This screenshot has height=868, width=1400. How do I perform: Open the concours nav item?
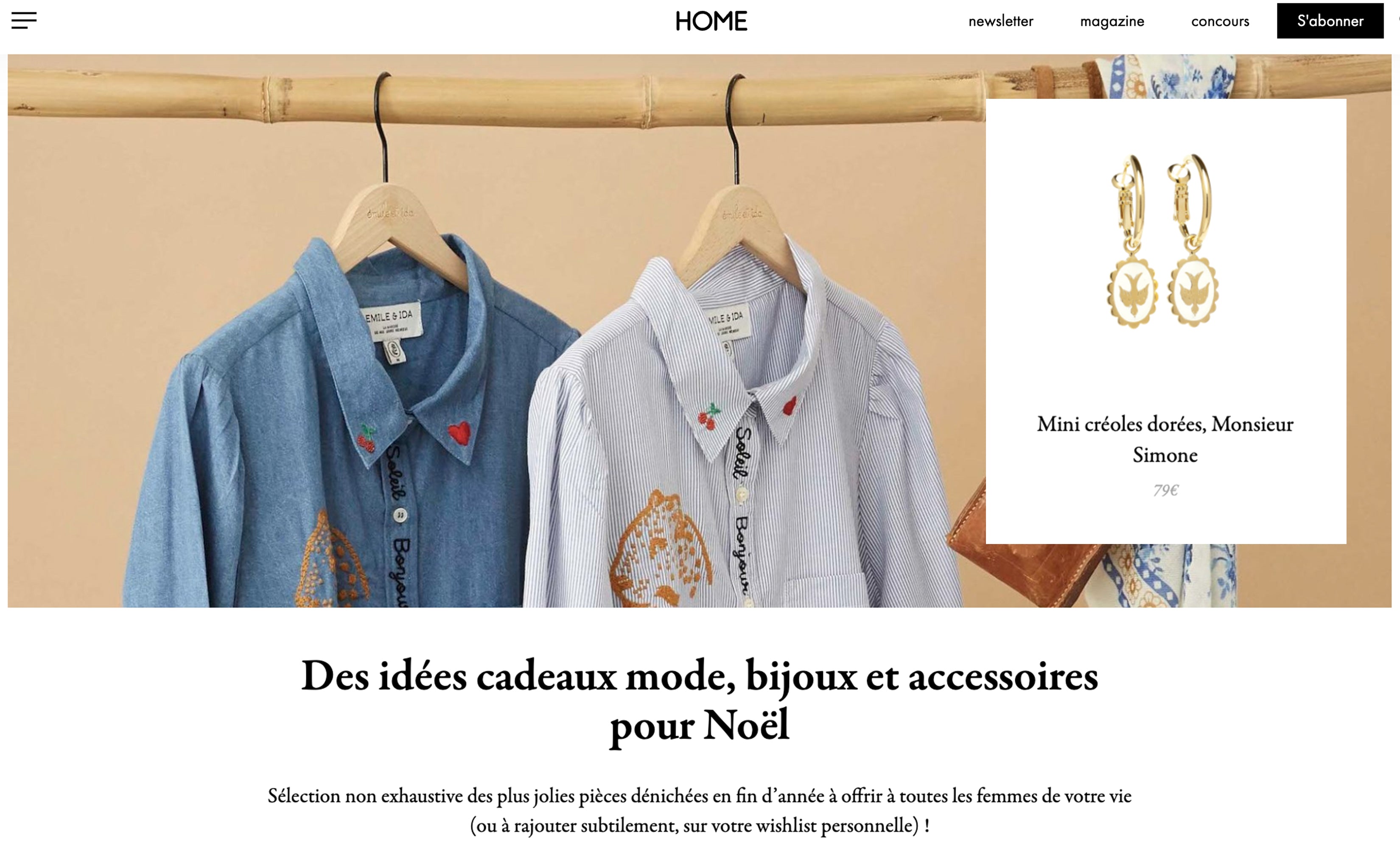(1220, 21)
